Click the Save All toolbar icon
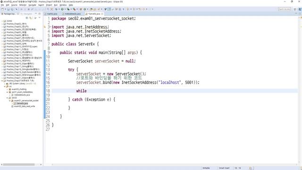Screen dimensions: 302x170 tap(12, 9)
